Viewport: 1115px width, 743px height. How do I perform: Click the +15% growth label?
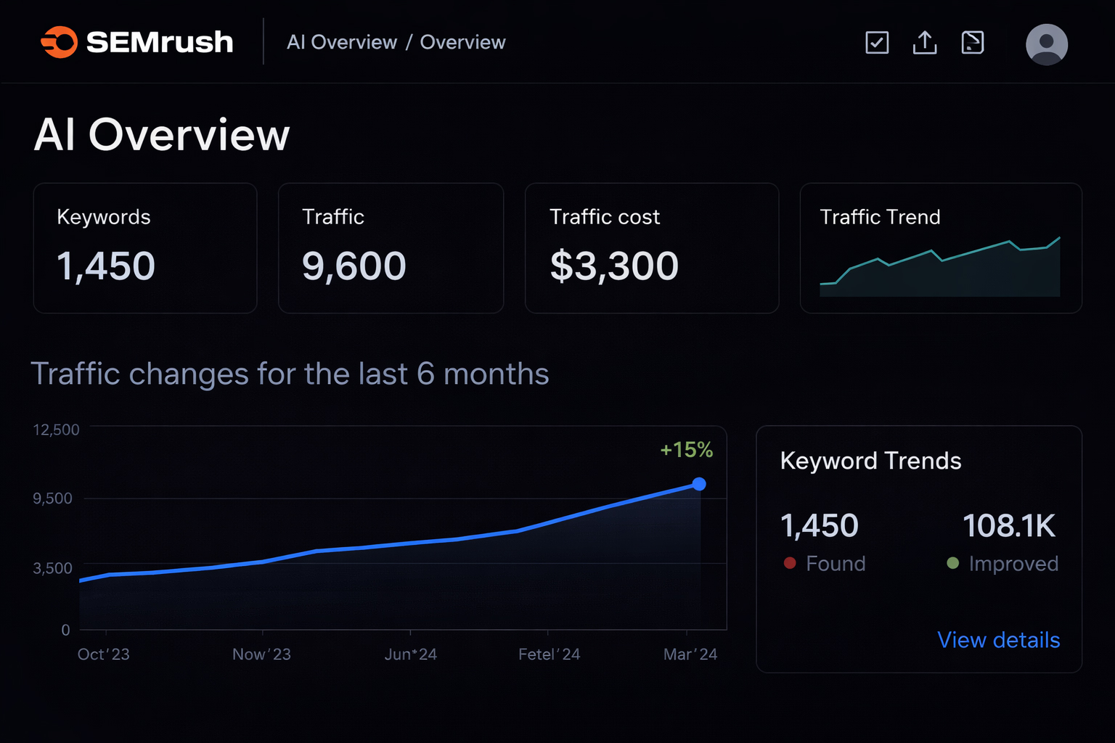point(686,450)
